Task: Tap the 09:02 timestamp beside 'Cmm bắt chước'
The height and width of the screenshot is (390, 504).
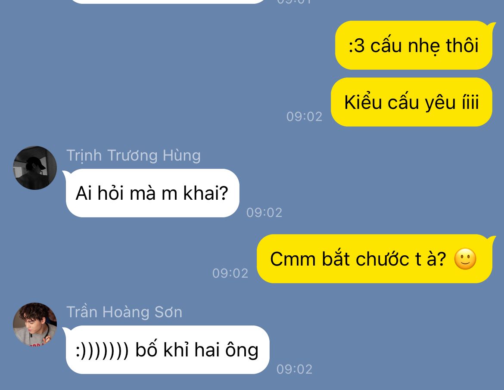Action: pos(230,273)
